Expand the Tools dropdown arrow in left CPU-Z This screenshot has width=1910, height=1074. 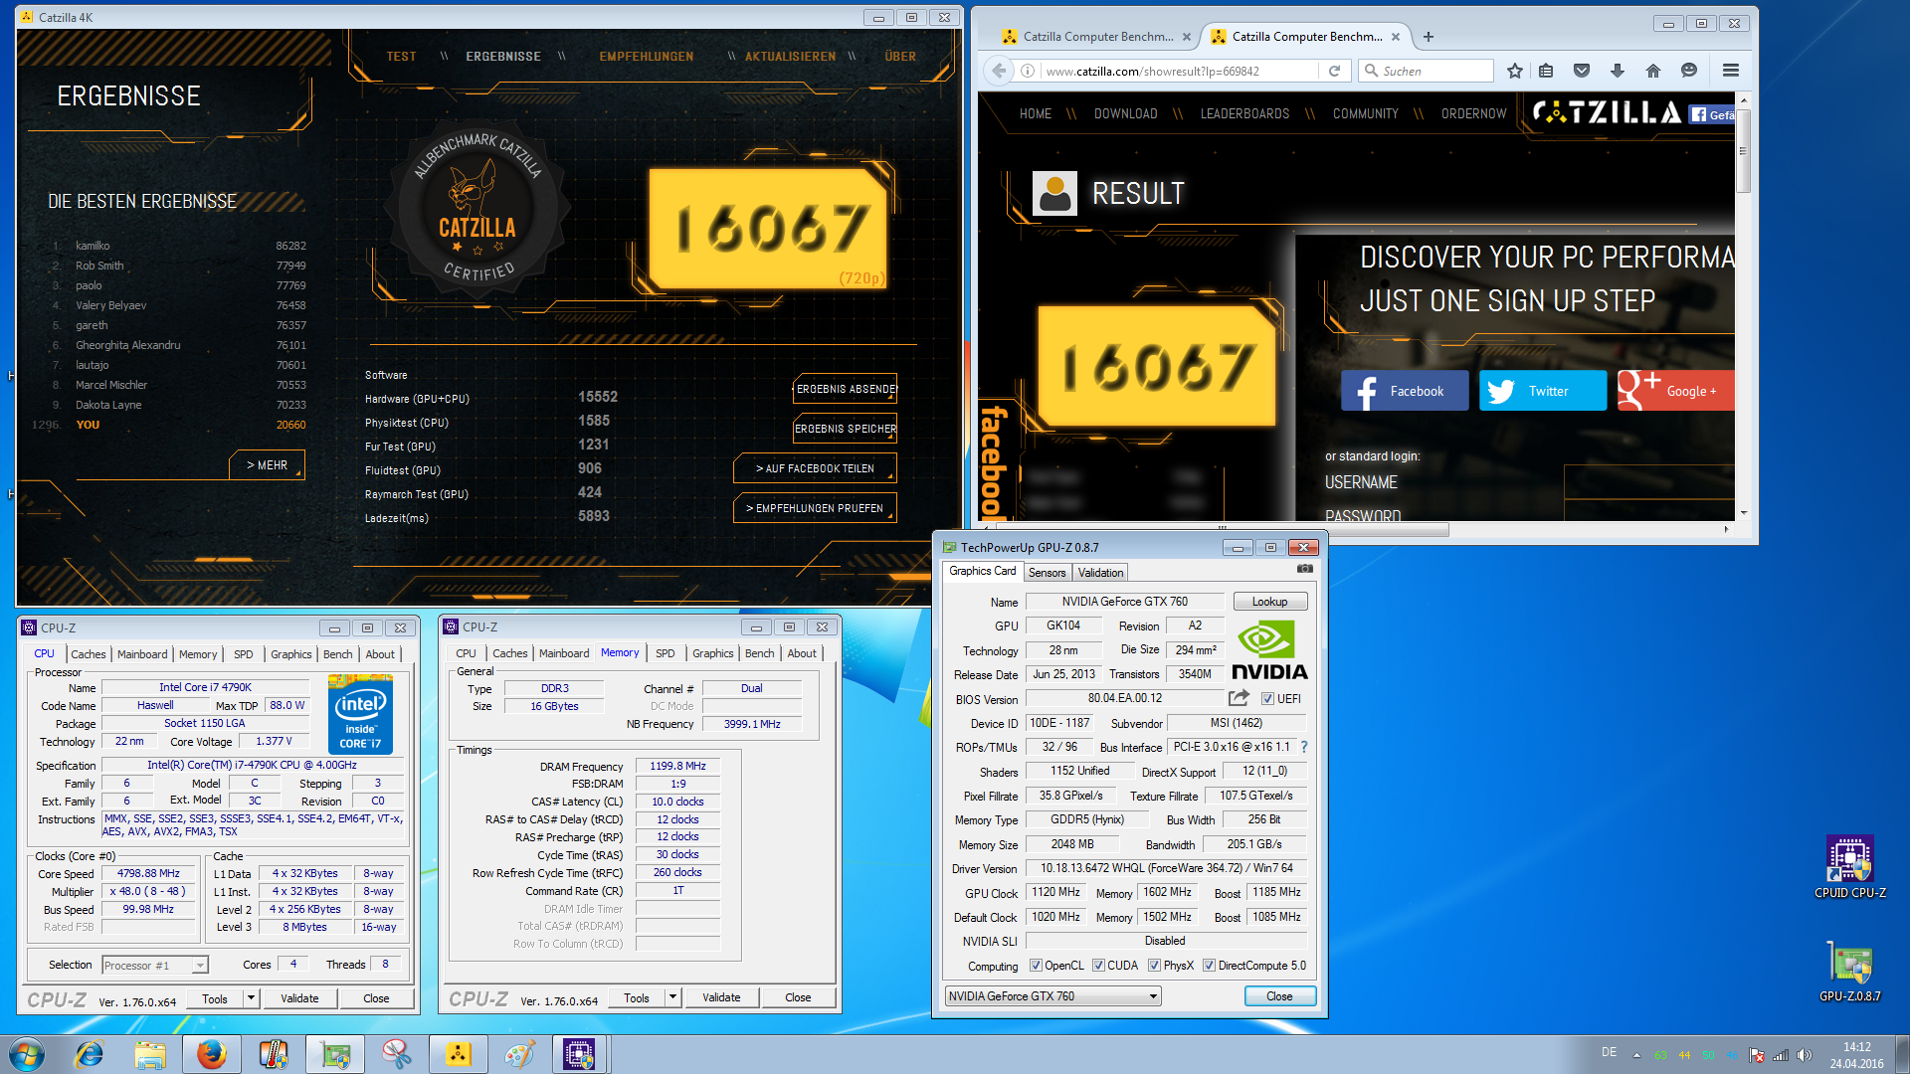251,998
